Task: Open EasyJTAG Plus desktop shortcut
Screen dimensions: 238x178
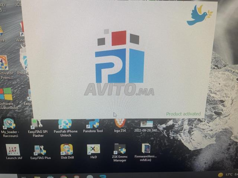Action: pos(41,152)
